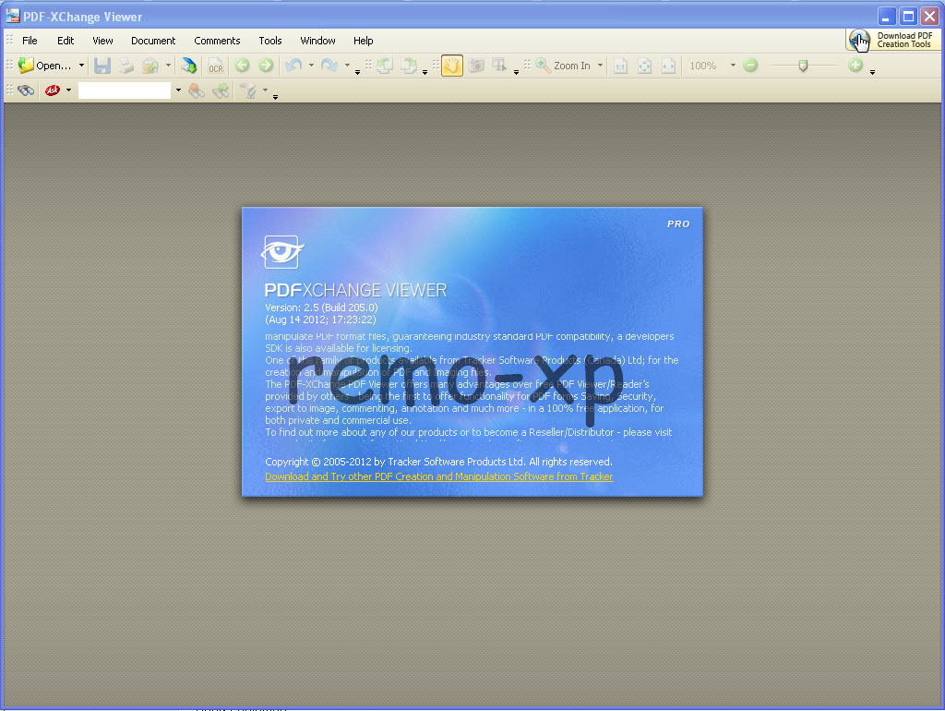The image size is (945, 711).
Task: Click the Copyright 2005-2012 Tracker Software text
Action: click(x=438, y=462)
